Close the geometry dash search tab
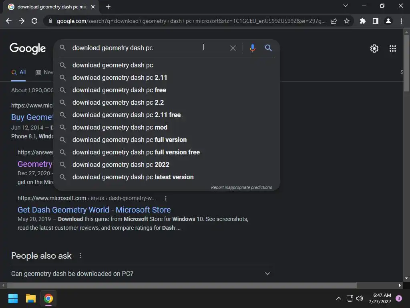410x308 pixels. pos(93,7)
